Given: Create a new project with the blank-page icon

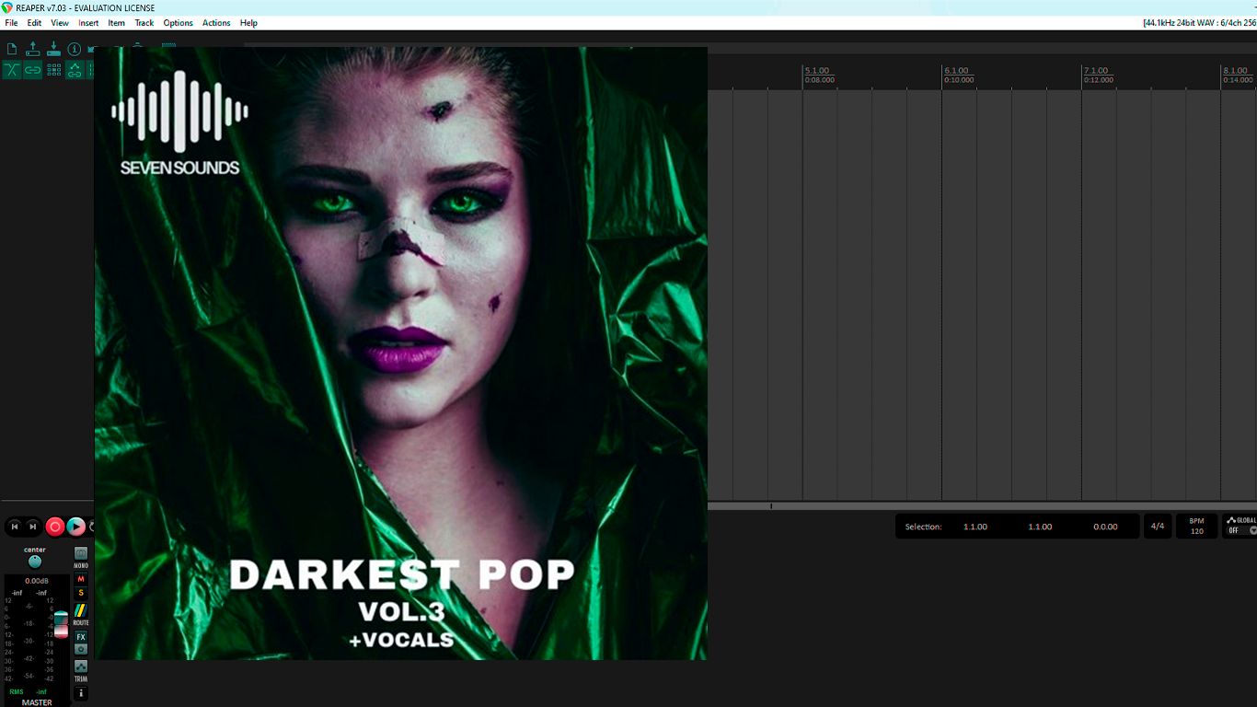Looking at the screenshot, I should pos(12,49).
